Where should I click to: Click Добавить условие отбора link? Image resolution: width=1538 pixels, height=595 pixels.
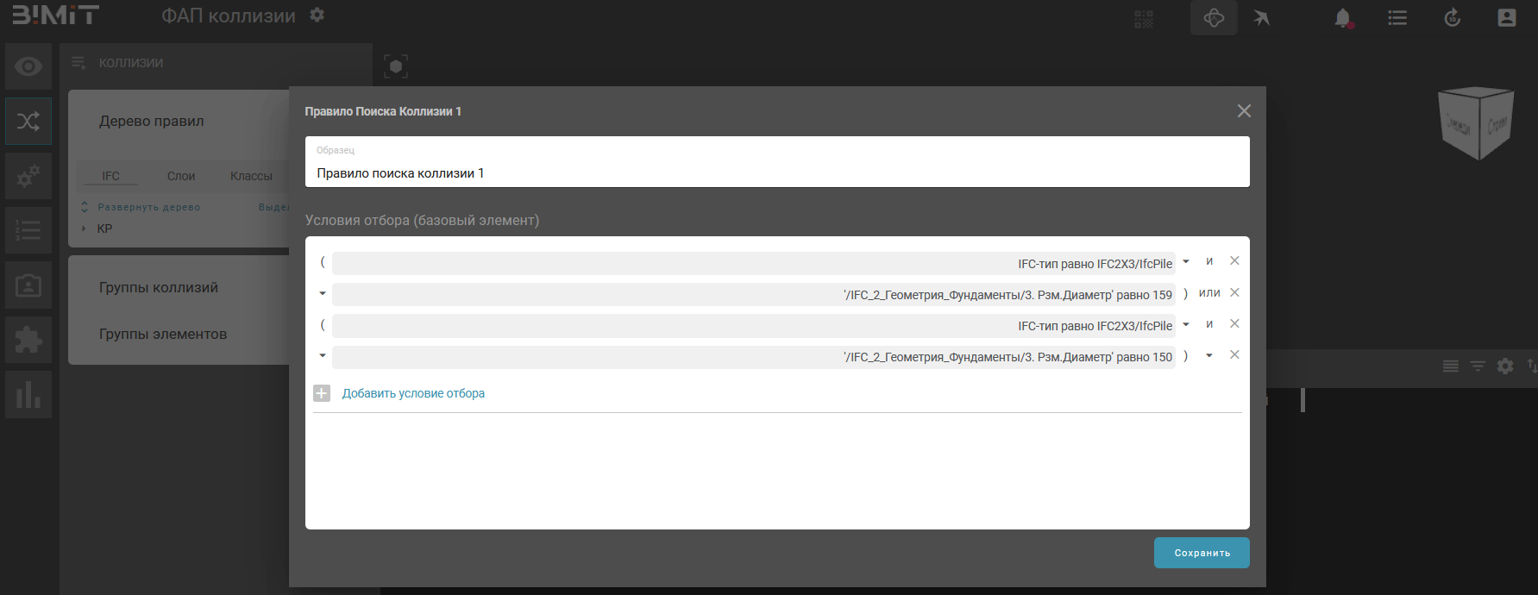(x=413, y=393)
